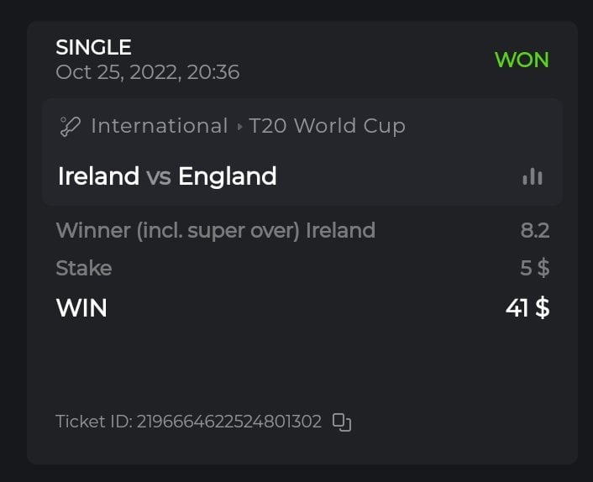593x482 pixels.
Task: Click the 41 $ winnings amount
Action: click(x=527, y=308)
